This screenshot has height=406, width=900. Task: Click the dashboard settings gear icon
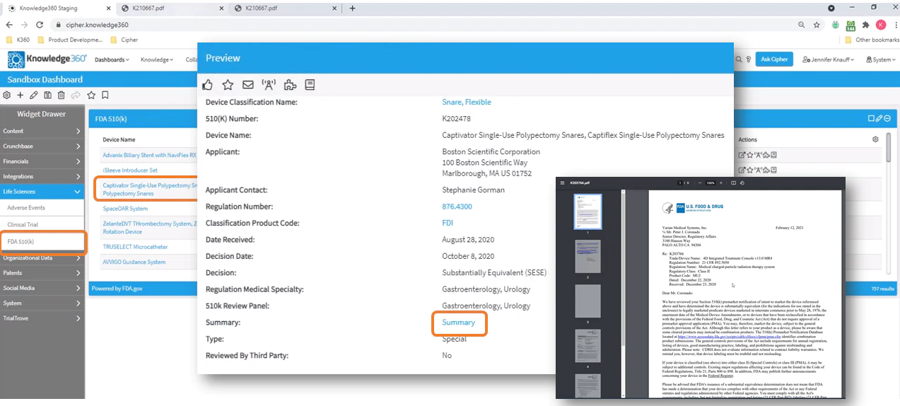(x=7, y=95)
